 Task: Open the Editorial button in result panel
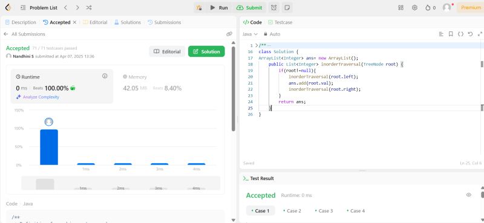coord(167,51)
